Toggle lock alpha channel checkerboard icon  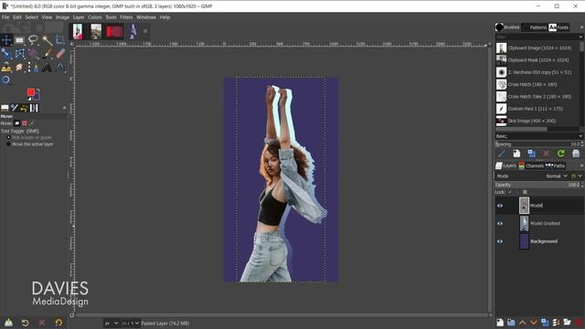click(525, 192)
